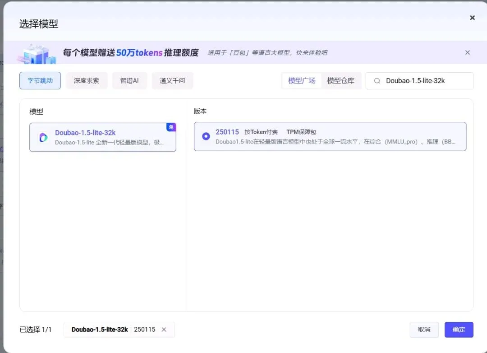487x353 pixels.
Task: Click the 250115 version number text
Action: coord(227,132)
